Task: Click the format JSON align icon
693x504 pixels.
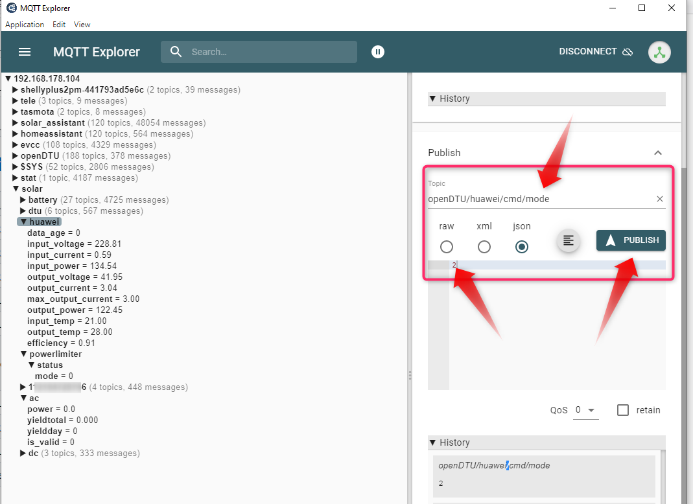Action: [568, 240]
